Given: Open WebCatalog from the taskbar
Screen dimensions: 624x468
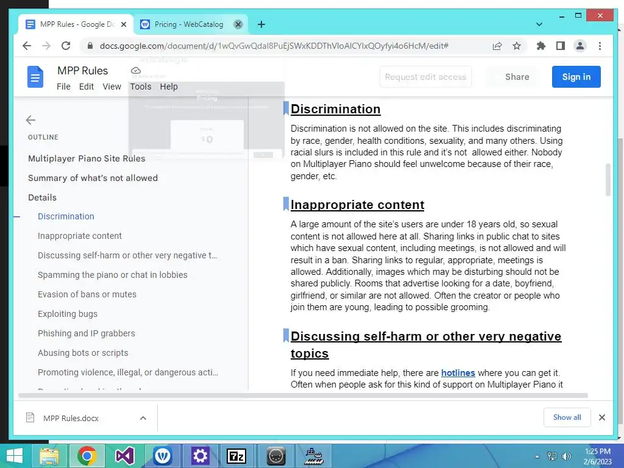Looking at the screenshot, I should point(162,456).
